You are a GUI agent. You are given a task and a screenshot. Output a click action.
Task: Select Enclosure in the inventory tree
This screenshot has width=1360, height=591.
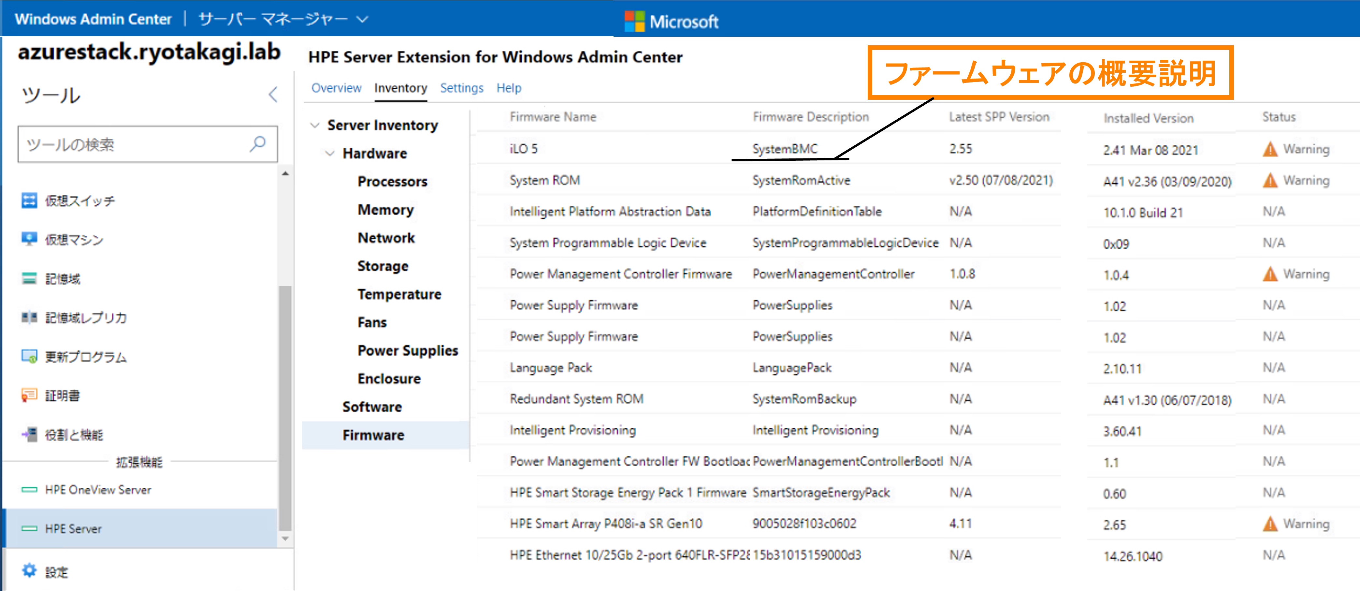tap(389, 379)
